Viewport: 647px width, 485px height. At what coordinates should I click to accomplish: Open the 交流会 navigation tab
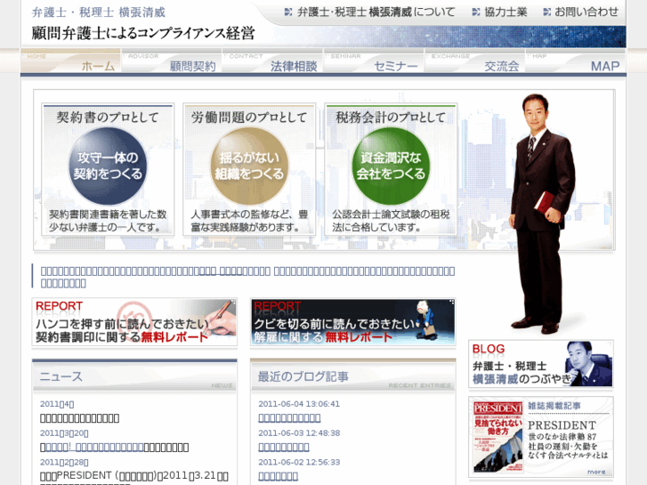tap(475, 61)
